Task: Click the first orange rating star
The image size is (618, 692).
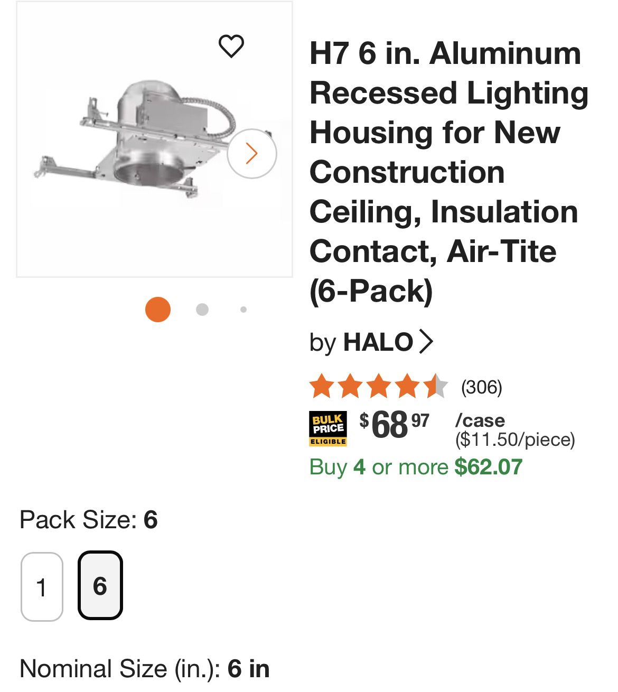Action: pos(321,386)
